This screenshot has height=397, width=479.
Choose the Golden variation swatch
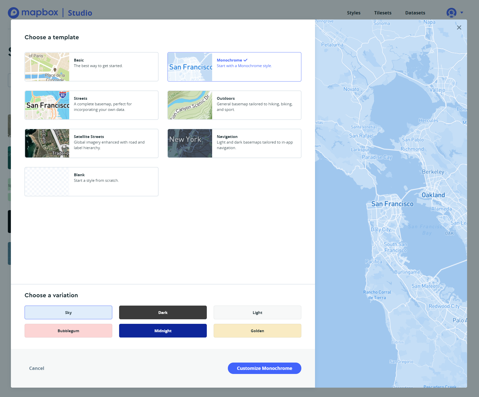(x=257, y=331)
